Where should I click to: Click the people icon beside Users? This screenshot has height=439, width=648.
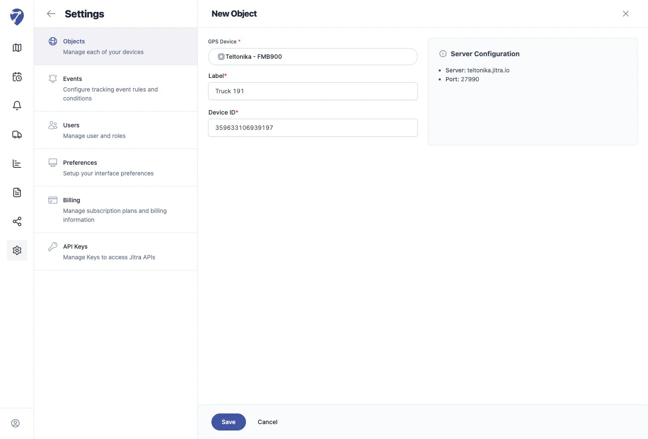pos(53,125)
